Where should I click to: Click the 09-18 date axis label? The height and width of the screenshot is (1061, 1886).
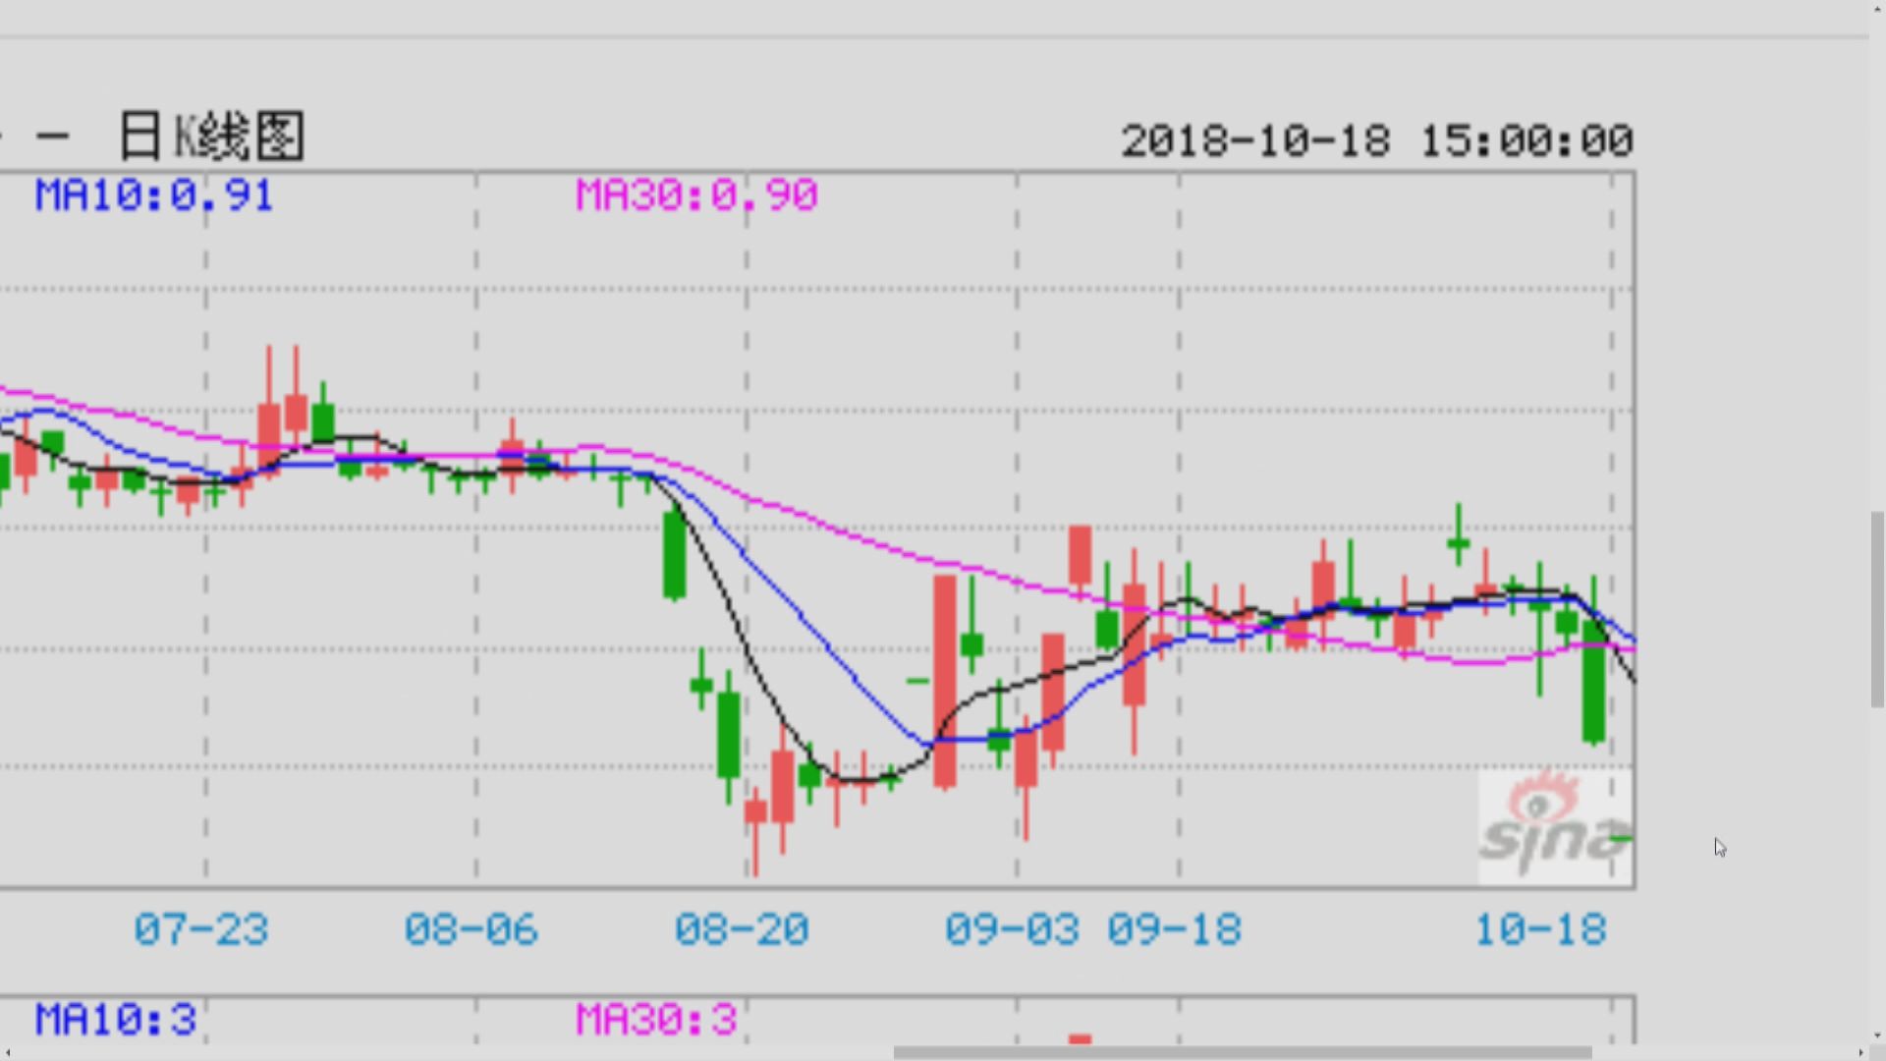pos(1175,929)
